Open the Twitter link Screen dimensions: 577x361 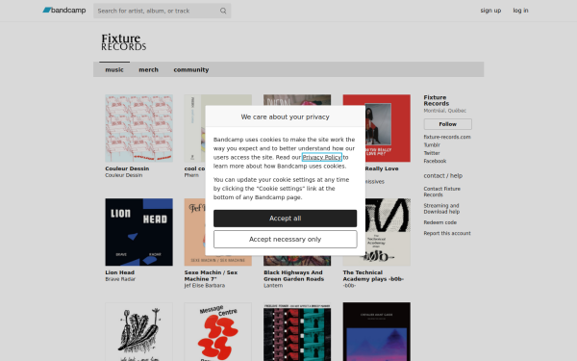tap(432, 153)
